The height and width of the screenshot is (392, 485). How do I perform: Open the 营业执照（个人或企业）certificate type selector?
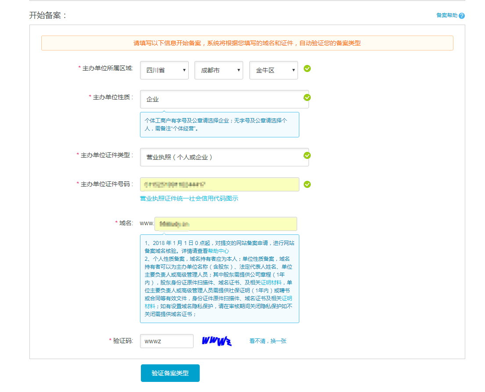coord(224,157)
